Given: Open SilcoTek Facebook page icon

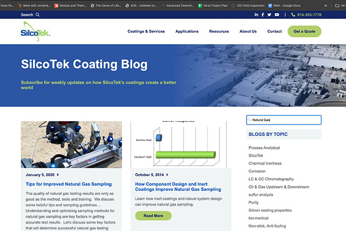Looking at the screenshot, I should coord(262,14).
